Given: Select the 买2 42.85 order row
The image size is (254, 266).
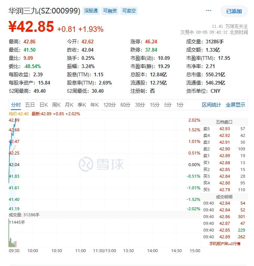Looking at the screenshot, I should pyautogui.click(x=224, y=169).
